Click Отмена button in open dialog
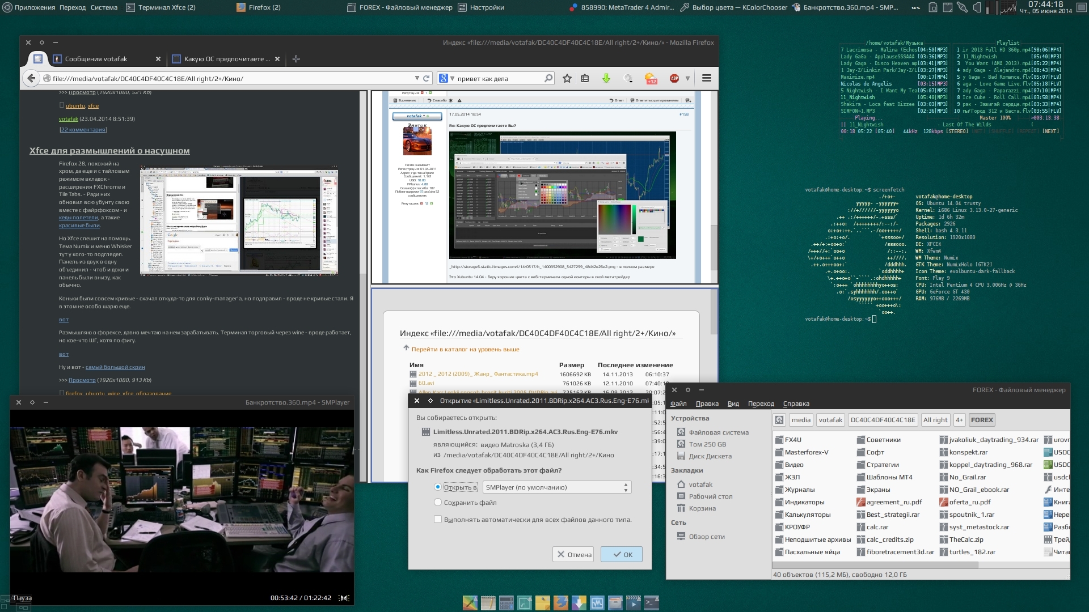Screen dimensions: 1089x612 coord(573,554)
